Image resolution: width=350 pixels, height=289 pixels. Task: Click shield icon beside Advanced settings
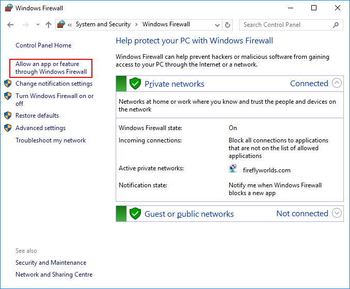[x=8, y=128]
